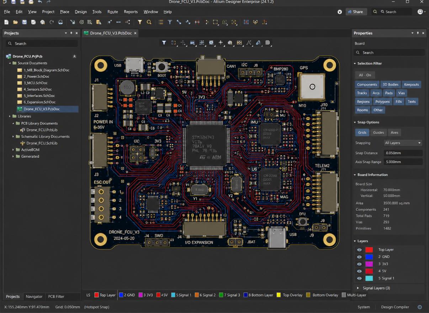Image resolution: width=429 pixels, height=313 pixels.
Task: Click the magnifier find icon in toolbar
Action: pos(149,22)
